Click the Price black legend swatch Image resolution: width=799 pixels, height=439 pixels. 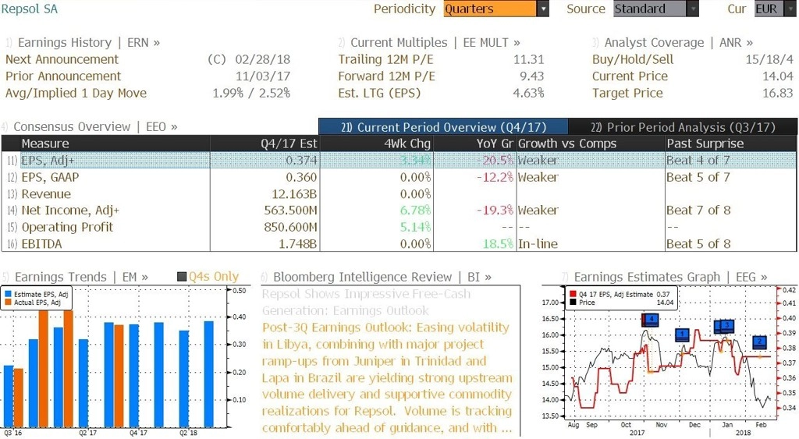pos(573,303)
